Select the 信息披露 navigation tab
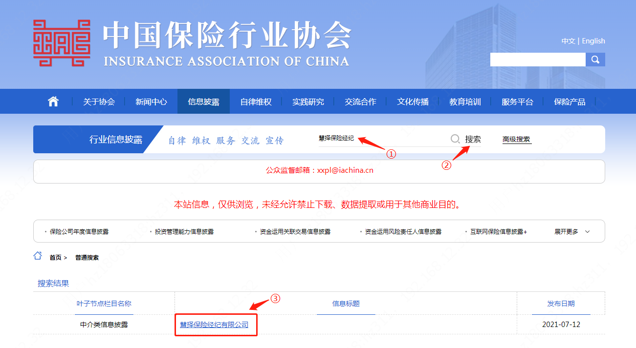This screenshot has width=636, height=348. click(203, 102)
